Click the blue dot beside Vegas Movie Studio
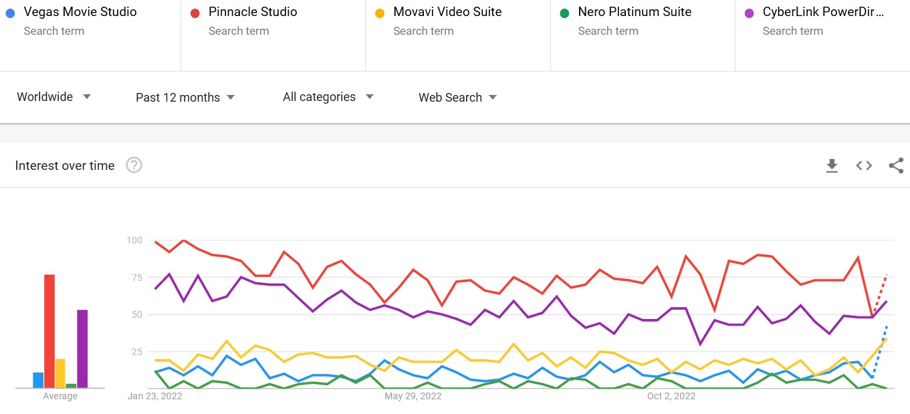 (10, 13)
